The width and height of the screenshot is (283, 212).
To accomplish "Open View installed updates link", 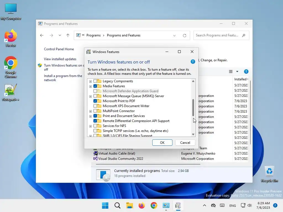I will point(60,59).
